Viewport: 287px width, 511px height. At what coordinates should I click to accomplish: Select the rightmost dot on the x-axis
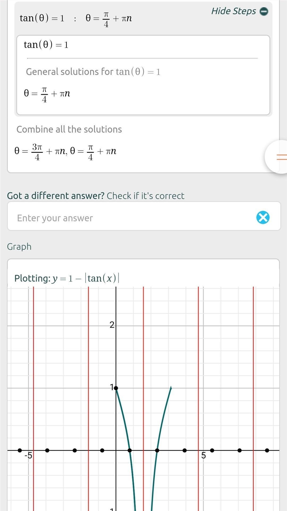(x=267, y=450)
